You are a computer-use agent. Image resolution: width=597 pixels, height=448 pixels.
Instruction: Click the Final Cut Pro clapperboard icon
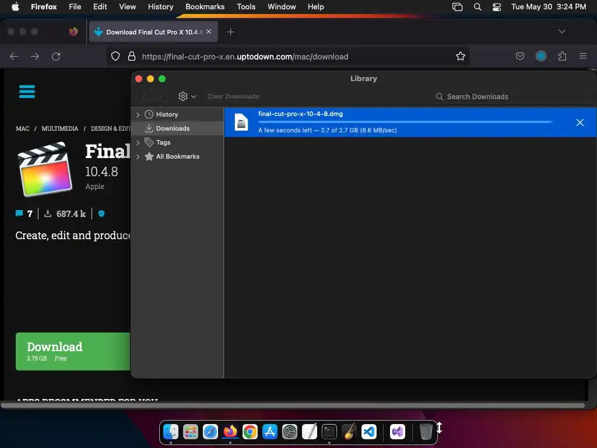45,169
